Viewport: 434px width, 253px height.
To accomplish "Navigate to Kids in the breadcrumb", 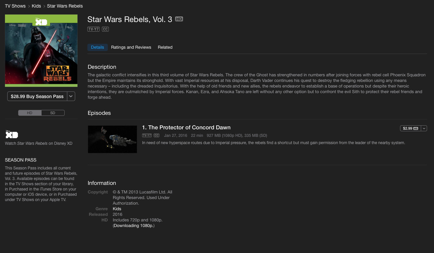I will pos(36,6).
